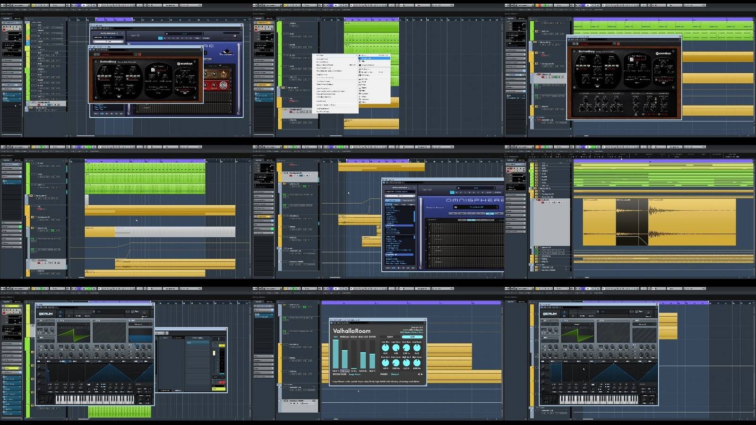Click the SERUM logo in the window overlapping the channel settings
Viewport: 756px width, 425px height.
point(46,314)
